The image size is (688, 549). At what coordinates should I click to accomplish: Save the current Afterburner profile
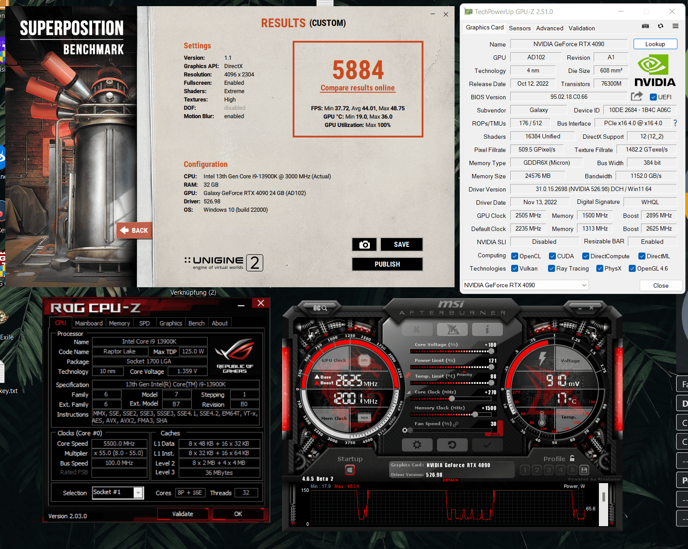(584, 470)
